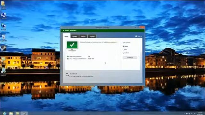Click the Scan details heading
205x115 pixels.
pos(73,74)
